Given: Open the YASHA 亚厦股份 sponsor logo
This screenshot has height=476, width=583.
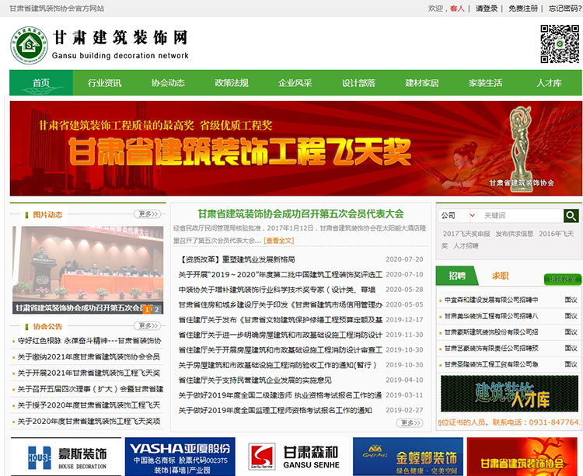Looking at the screenshot, I should pyautogui.click(x=179, y=457).
